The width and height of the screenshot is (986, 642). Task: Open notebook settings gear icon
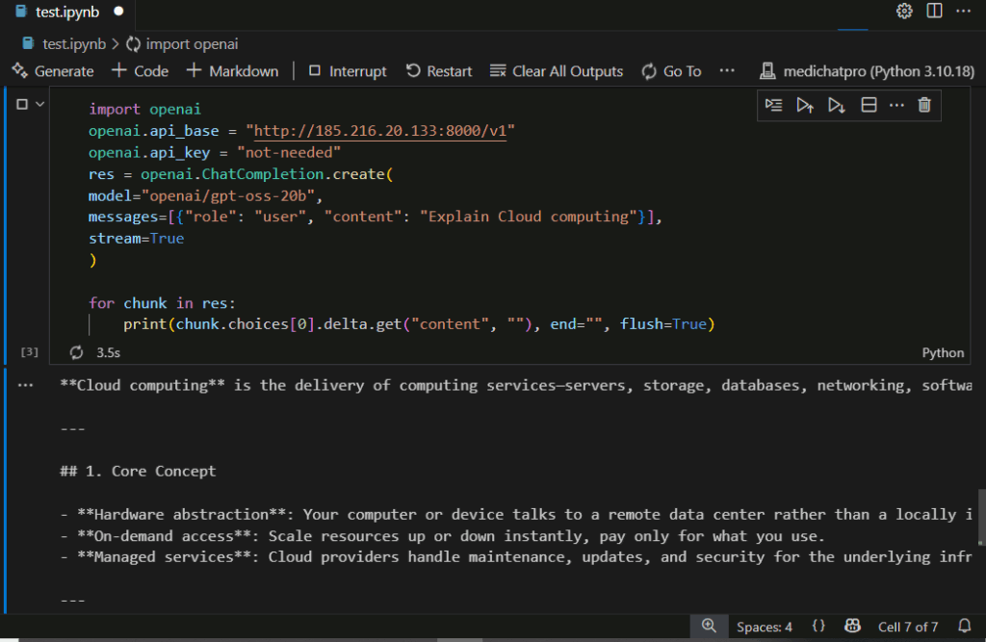[x=904, y=12]
